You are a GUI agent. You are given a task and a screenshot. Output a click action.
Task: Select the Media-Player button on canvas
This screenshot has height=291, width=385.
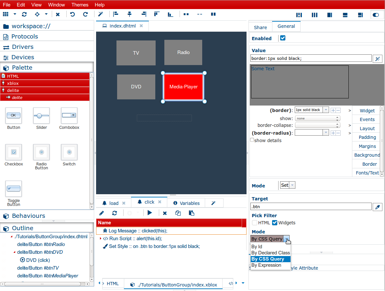click(183, 87)
